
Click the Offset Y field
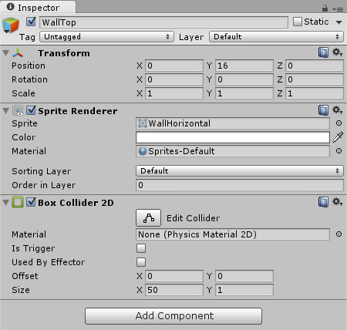click(x=244, y=276)
